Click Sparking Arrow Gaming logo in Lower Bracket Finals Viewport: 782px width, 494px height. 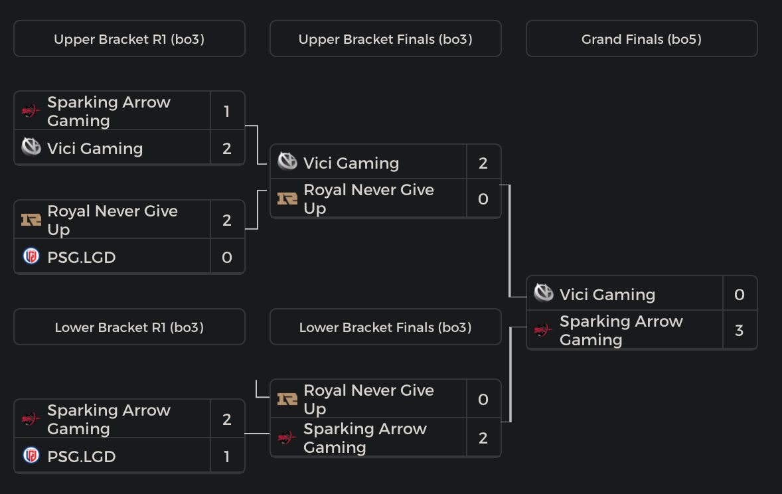click(287, 438)
